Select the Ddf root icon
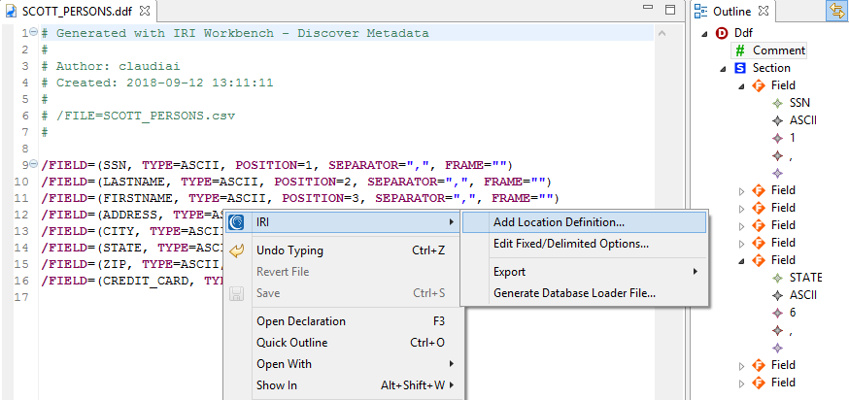 [722, 33]
